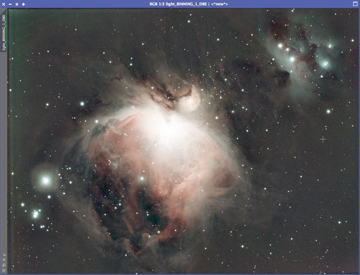Shade the window with the collapse-arrow icon
The image size is (360, 275).
(x=17, y=4)
